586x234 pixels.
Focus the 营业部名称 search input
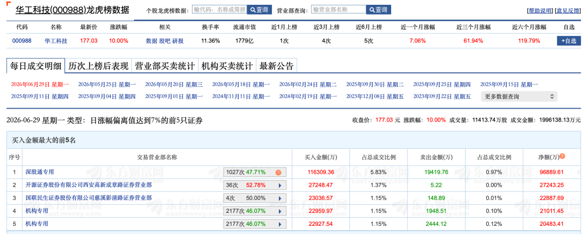338,9
